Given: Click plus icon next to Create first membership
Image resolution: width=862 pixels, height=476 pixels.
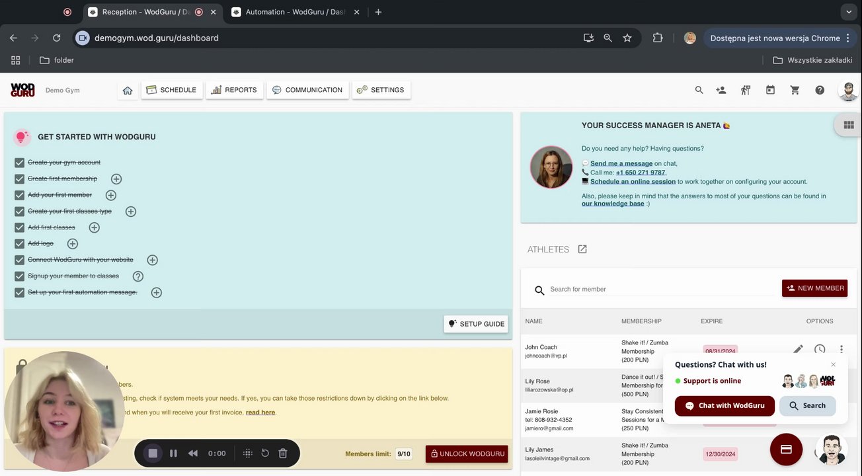Looking at the screenshot, I should [x=116, y=179].
